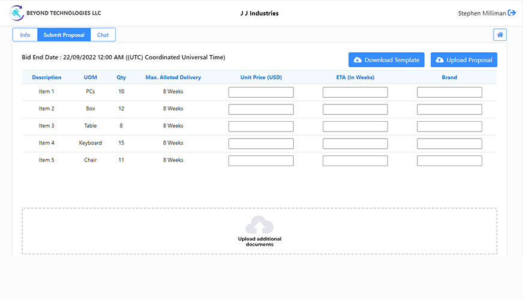Click the Item 5 description cell
Image resolution: width=523 pixels, height=300 pixels.
46,160
